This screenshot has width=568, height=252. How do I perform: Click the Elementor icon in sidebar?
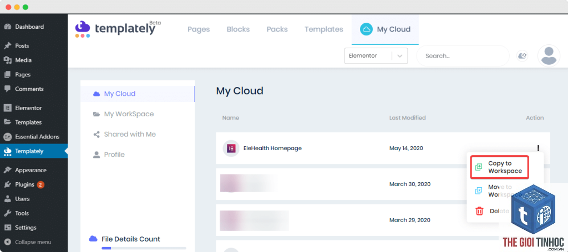[x=7, y=108]
